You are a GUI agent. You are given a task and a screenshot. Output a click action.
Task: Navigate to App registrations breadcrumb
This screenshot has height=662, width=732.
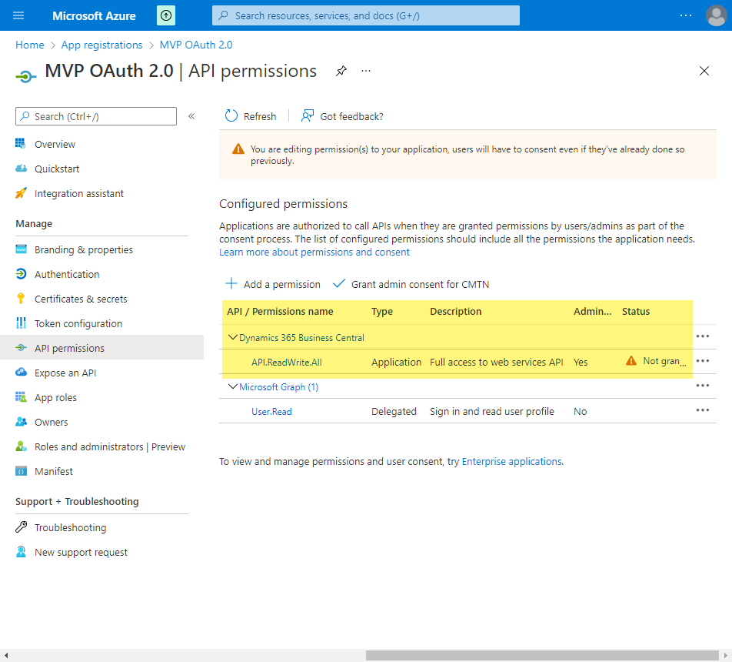click(101, 45)
